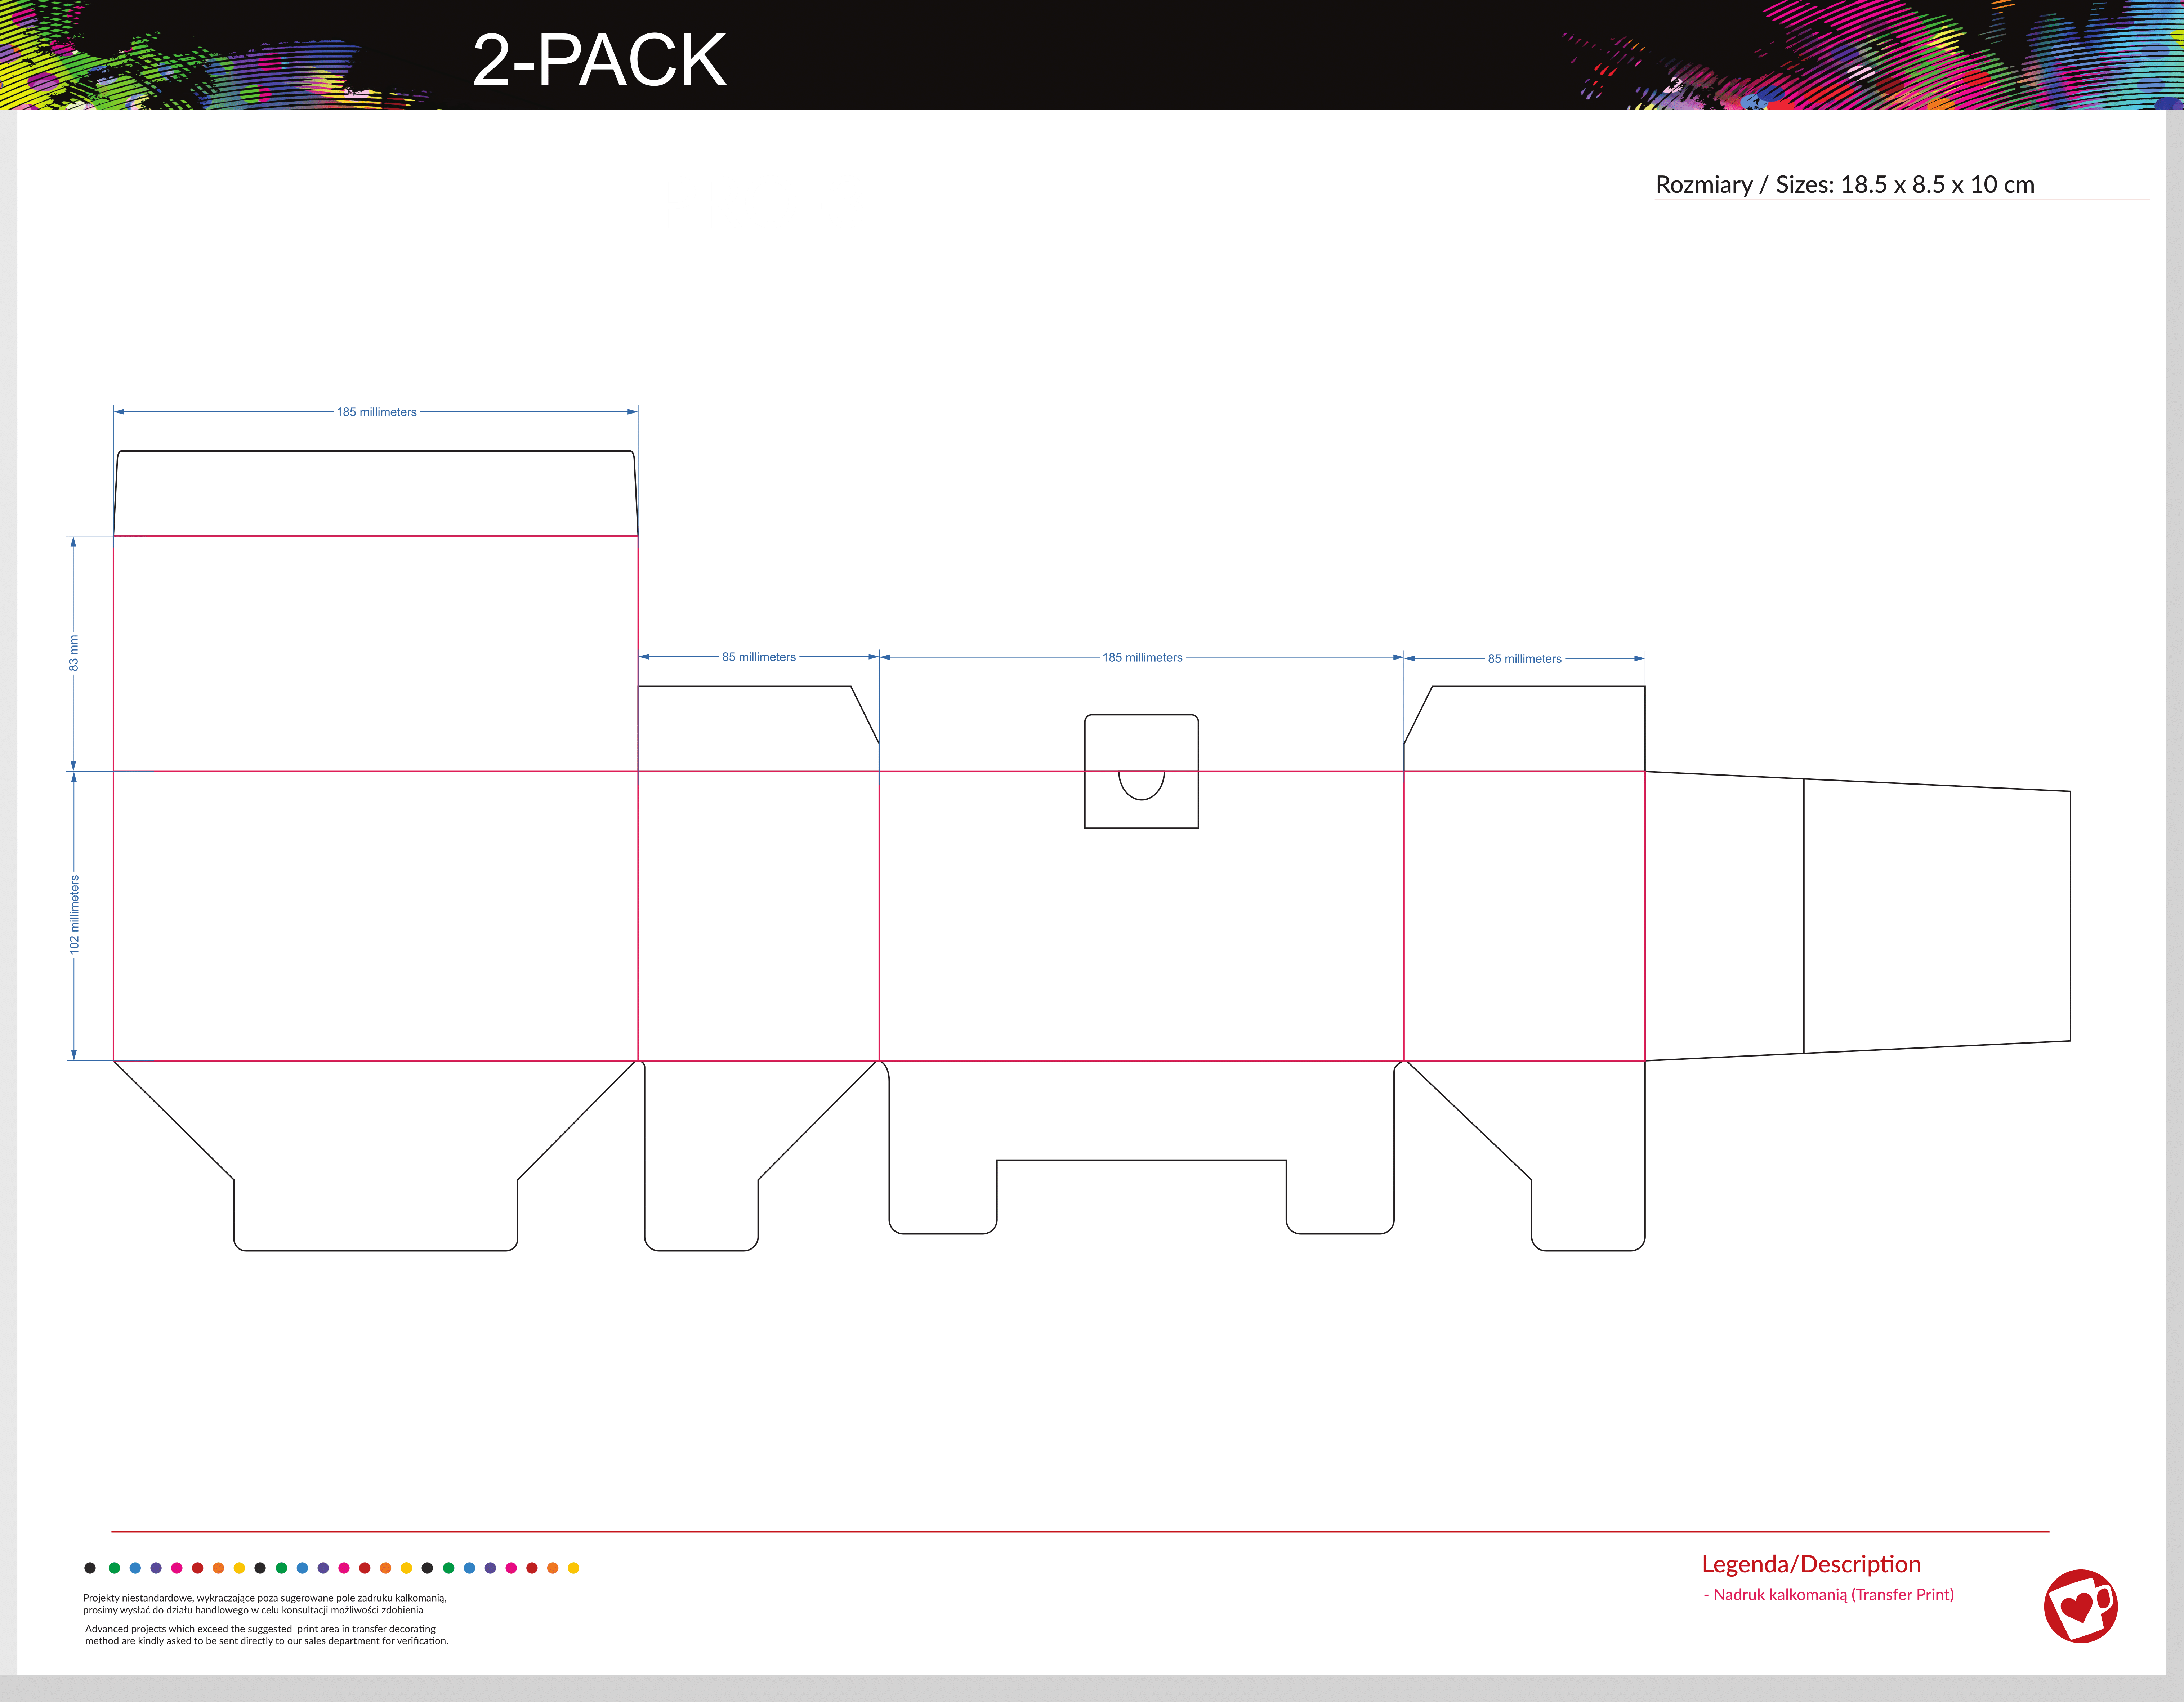The width and height of the screenshot is (2184, 1702).
Task: Click the "Legenda/Description" heading
Action: (x=1811, y=1564)
